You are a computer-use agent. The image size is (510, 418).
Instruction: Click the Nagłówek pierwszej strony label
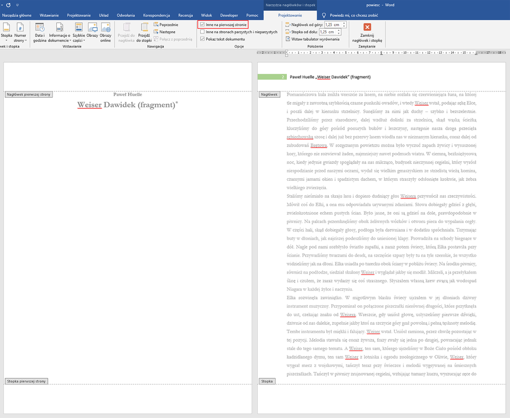[29, 95]
